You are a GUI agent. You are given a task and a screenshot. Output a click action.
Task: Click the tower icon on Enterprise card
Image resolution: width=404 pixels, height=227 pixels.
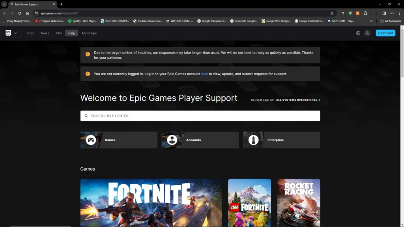[253, 140]
